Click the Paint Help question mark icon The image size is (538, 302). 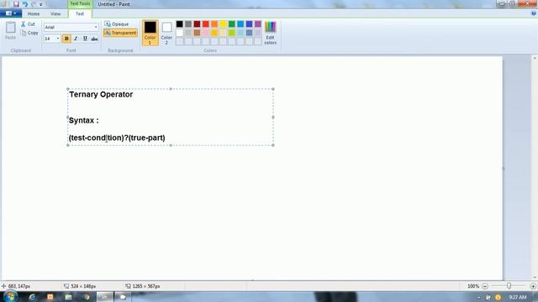(534, 13)
